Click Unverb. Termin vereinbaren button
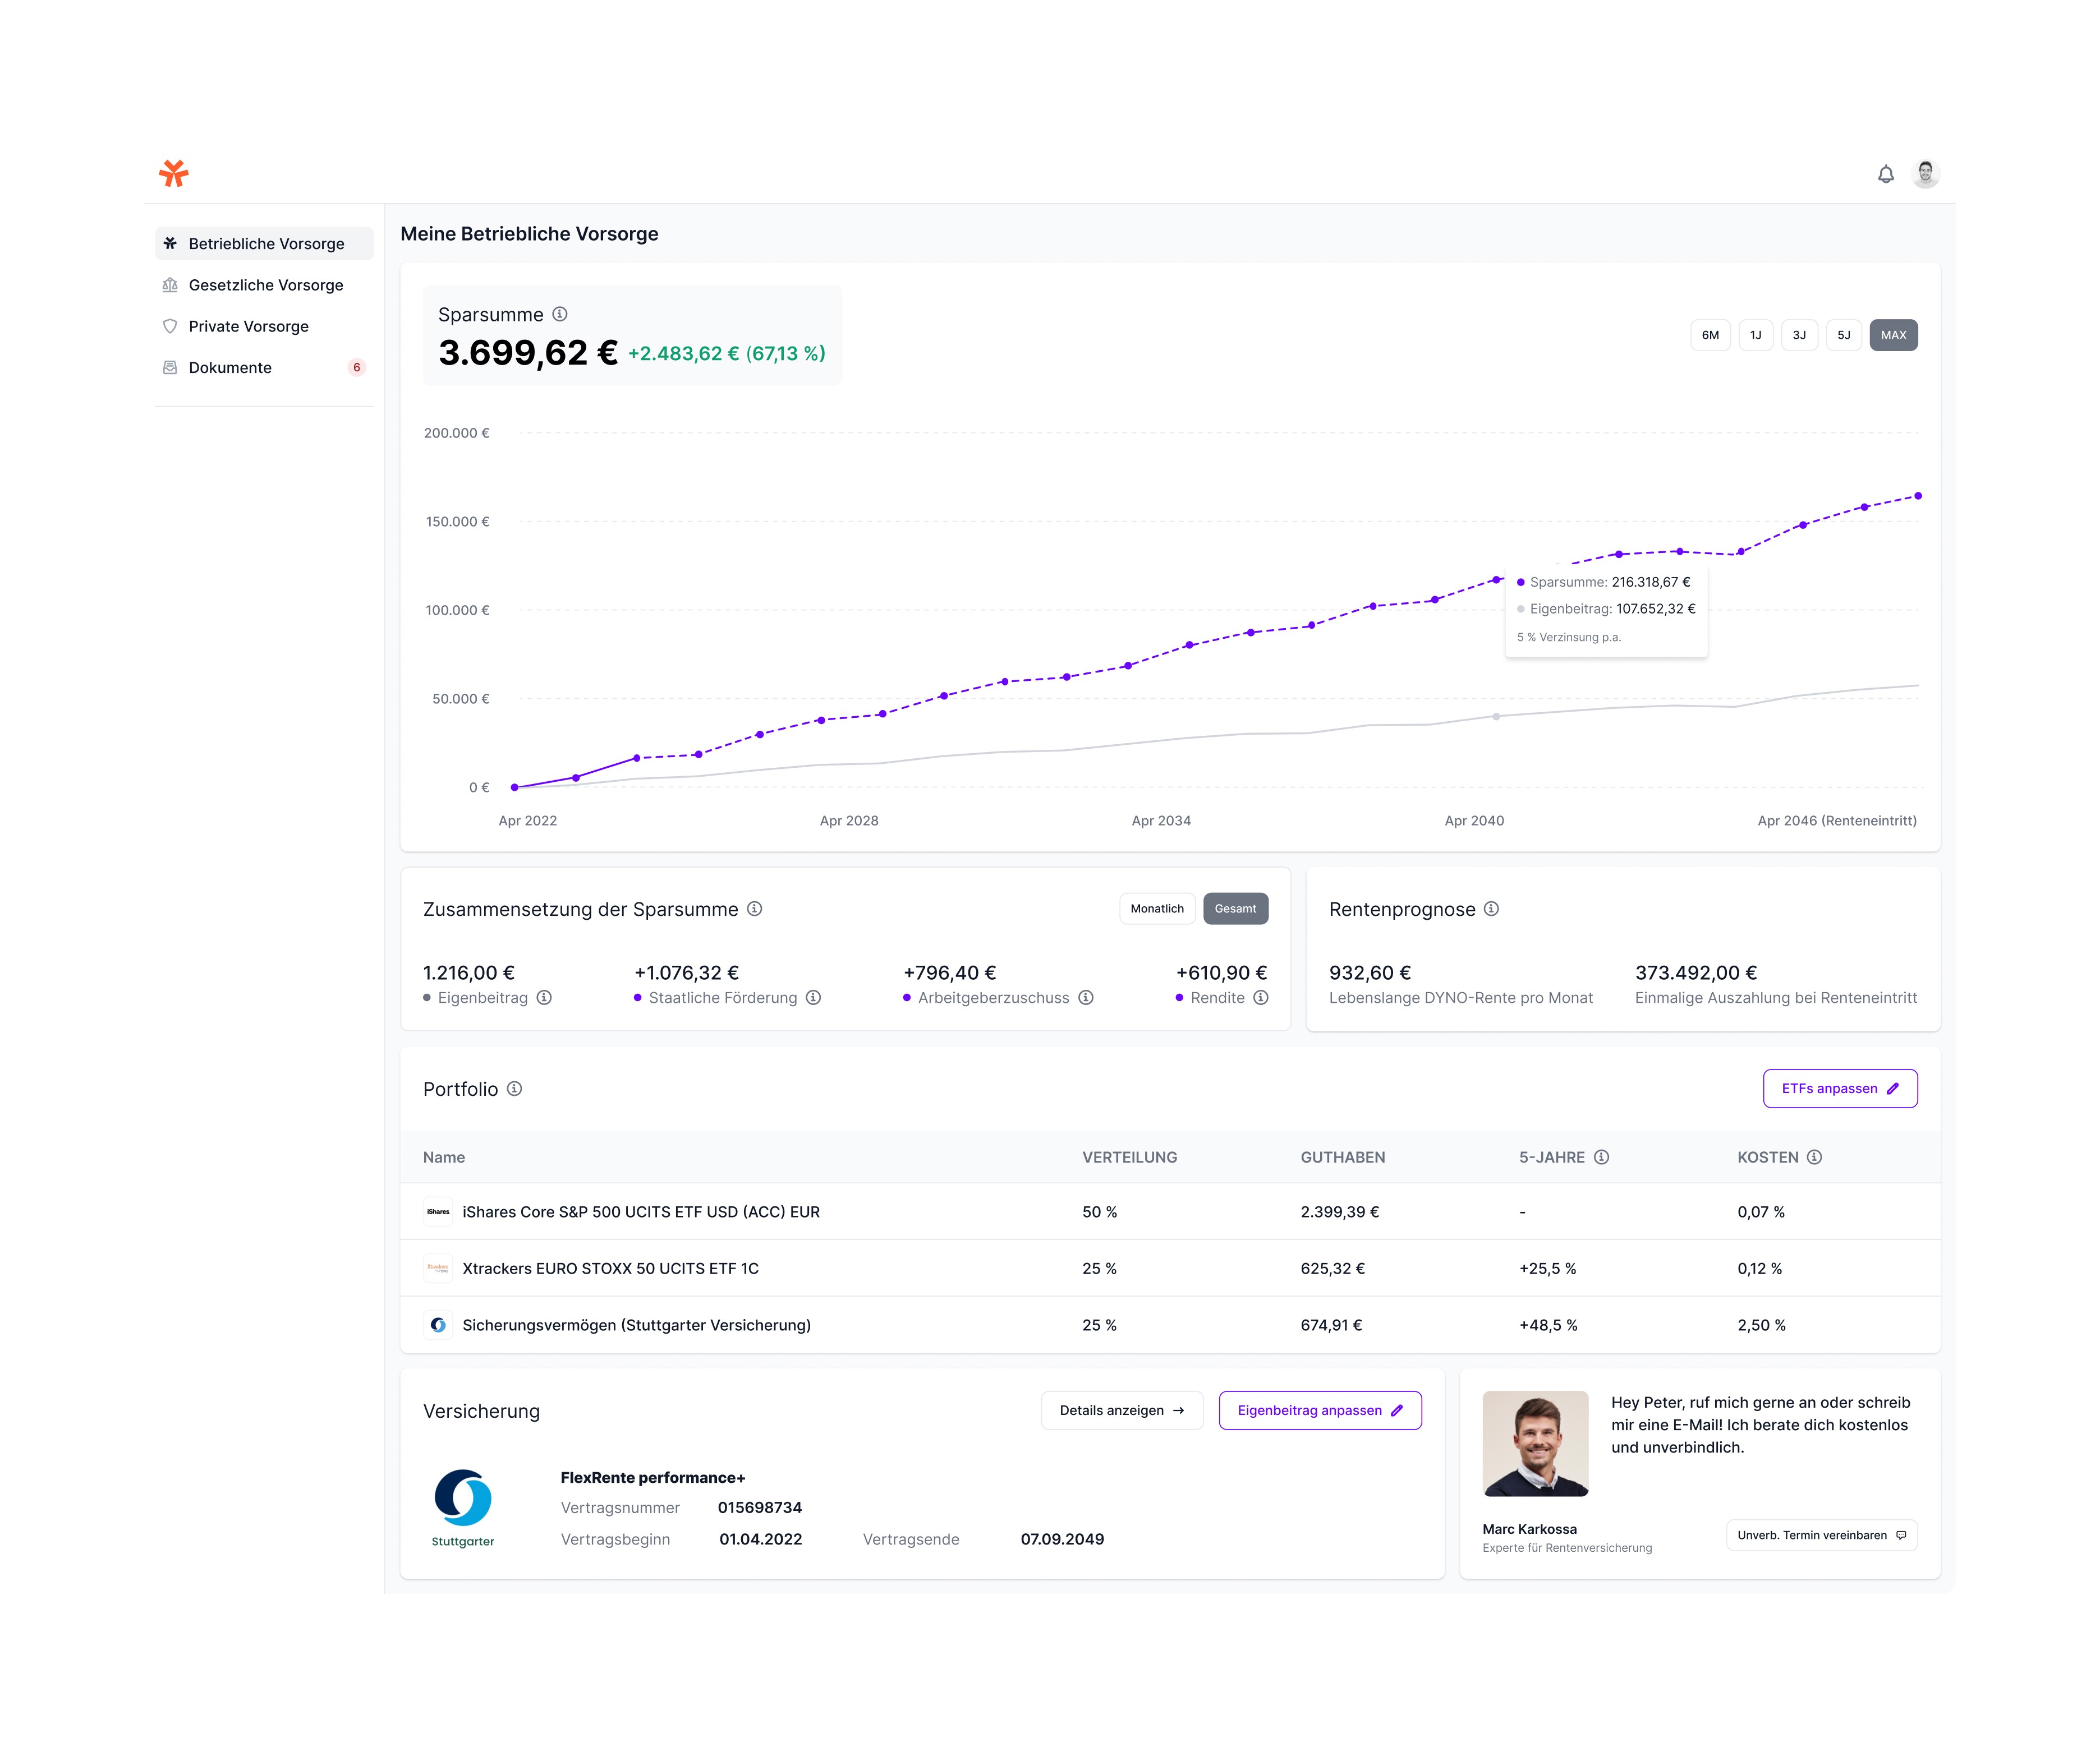 tap(1821, 1535)
